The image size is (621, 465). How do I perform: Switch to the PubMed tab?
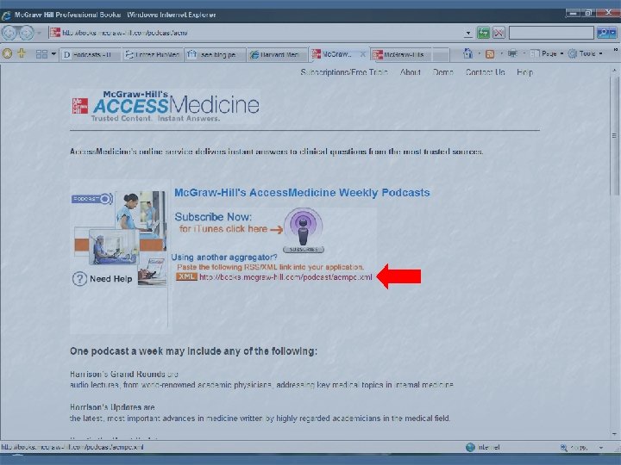coord(153,54)
